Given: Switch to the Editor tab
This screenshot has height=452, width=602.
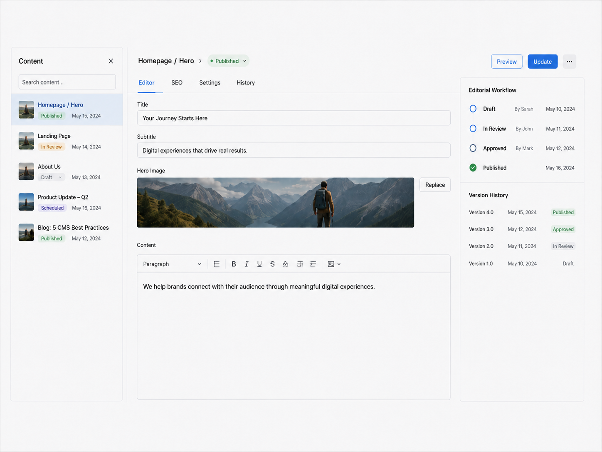Looking at the screenshot, I should 146,83.
